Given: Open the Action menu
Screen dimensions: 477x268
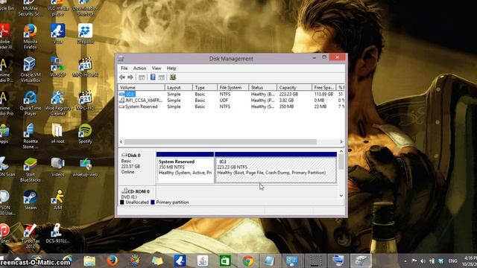Looking at the screenshot, I should [x=139, y=68].
